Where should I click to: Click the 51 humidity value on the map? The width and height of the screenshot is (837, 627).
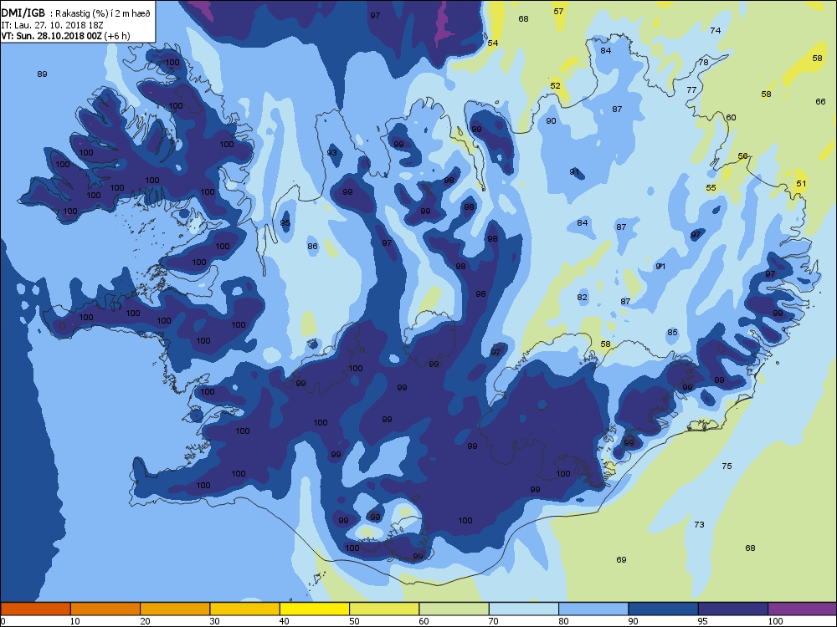(801, 183)
